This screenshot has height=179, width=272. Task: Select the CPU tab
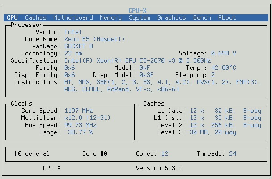pos(12,18)
